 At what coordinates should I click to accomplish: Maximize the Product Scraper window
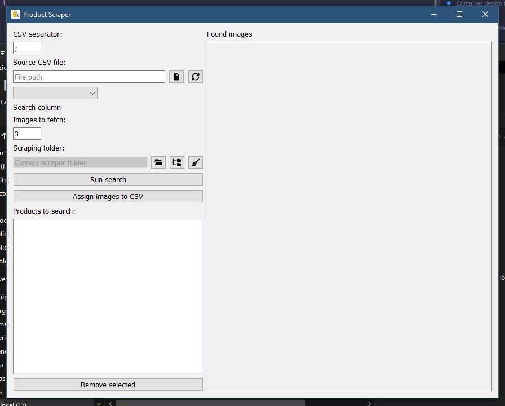(x=459, y=14)
